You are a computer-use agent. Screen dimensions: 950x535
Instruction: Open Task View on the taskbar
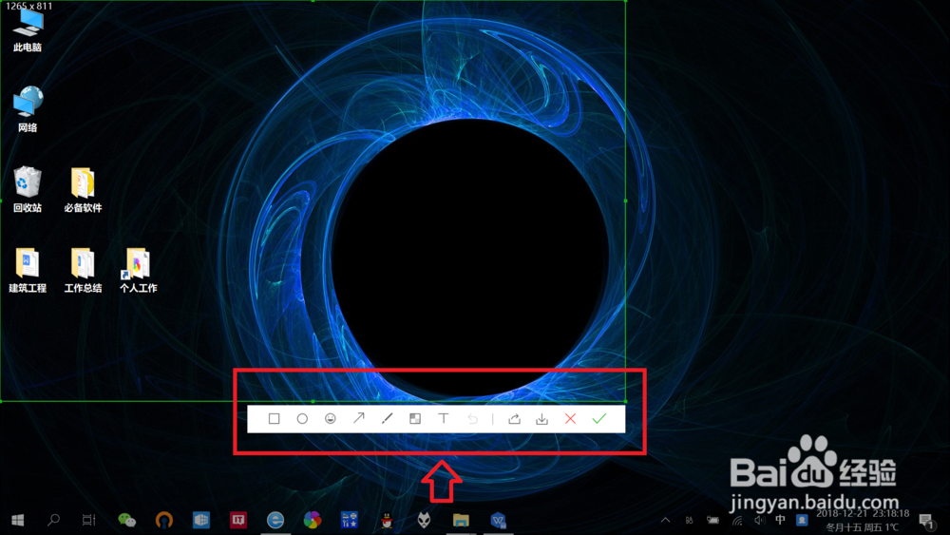point(89,520)
